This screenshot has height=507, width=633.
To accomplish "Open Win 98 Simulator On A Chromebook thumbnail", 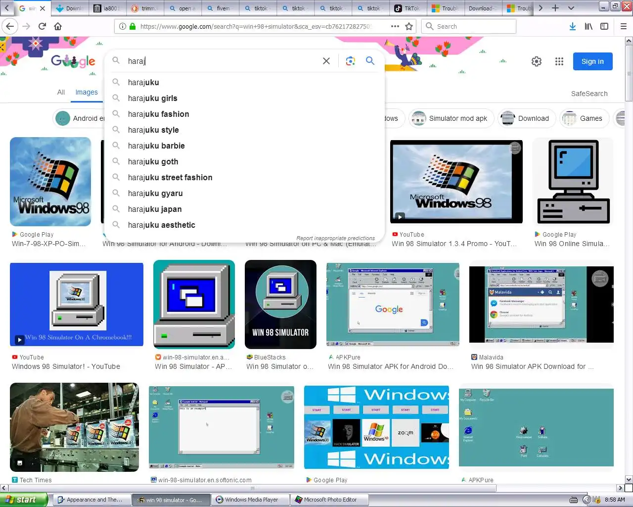I will pyautogui.click(x=77, y=304).
